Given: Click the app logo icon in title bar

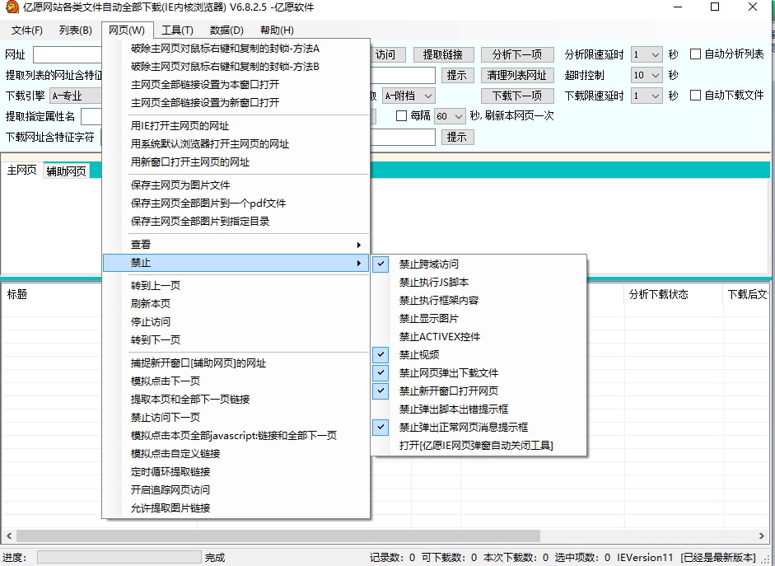Looking at the screenshot, I should [12, 7].
